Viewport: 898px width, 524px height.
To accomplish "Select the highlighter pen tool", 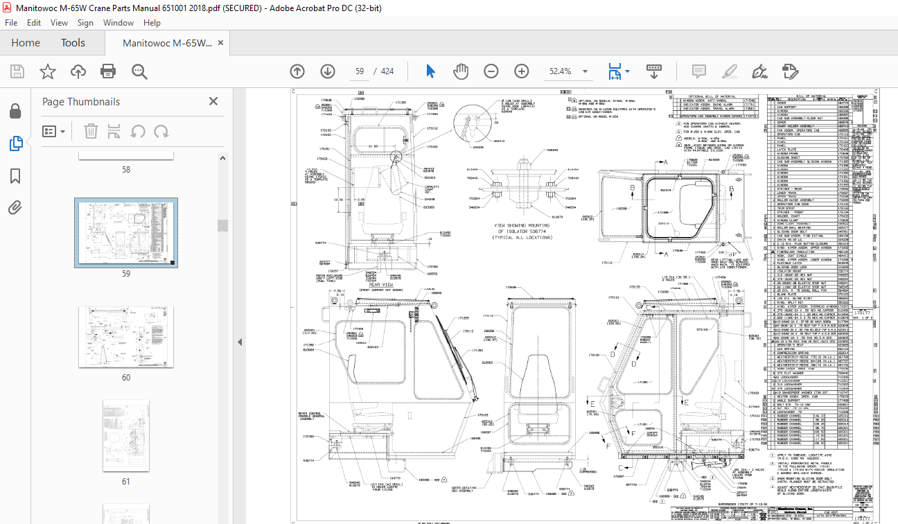I will click(x=728, y=71).
